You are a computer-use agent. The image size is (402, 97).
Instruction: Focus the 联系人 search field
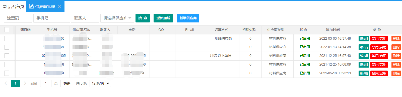click(85, 18)
